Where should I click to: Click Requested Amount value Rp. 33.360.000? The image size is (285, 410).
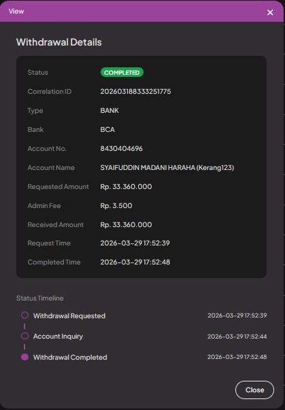[126, 187]
